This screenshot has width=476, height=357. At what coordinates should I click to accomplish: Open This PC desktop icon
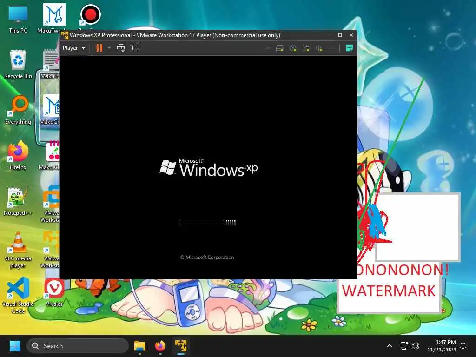click(18, 19)
